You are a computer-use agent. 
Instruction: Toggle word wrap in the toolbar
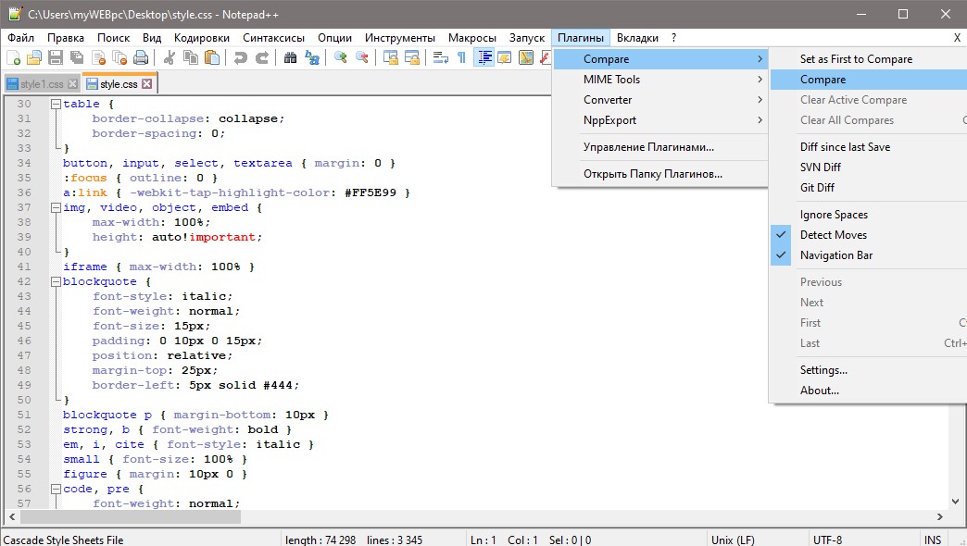click(x=440, y=58)
